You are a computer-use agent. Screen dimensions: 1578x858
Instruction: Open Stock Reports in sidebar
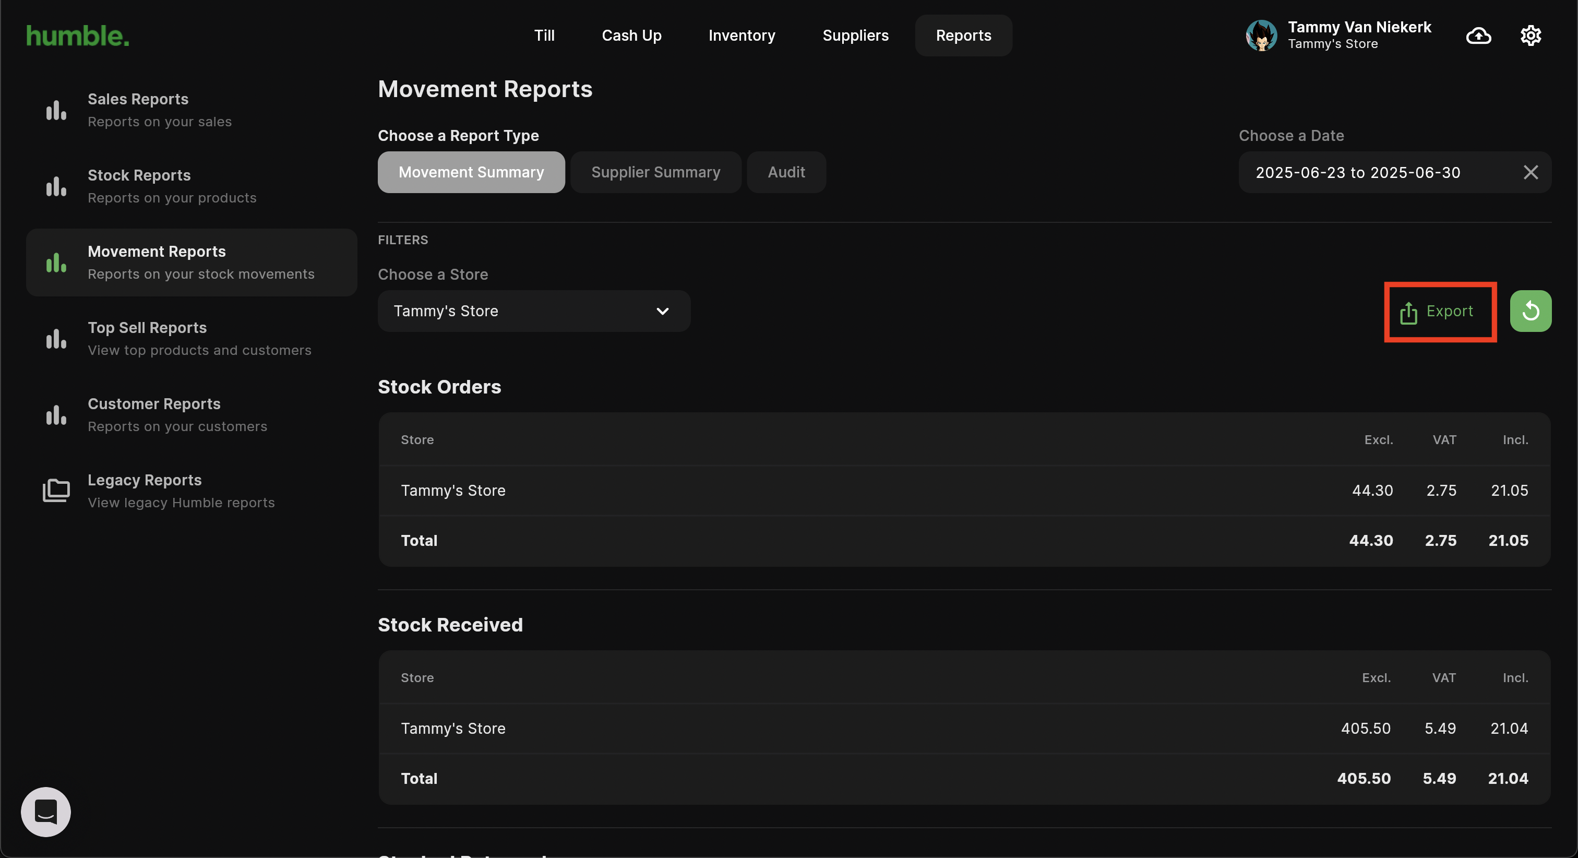tap(191, 186)
